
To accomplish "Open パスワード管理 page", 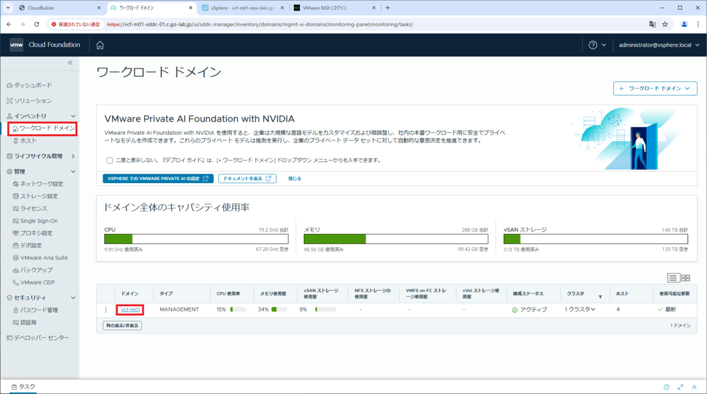I will point(35,310).
